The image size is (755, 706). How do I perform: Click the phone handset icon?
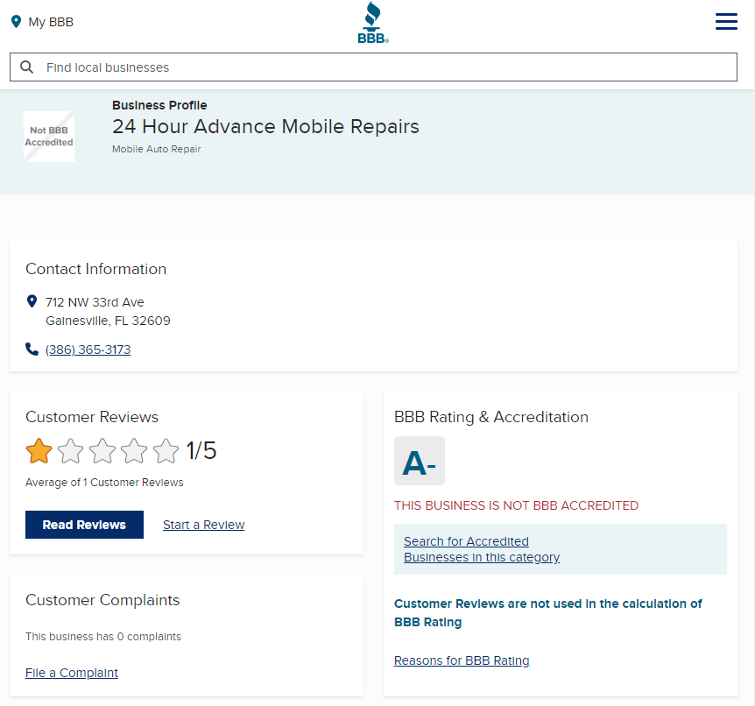click(x=32, y=349)
